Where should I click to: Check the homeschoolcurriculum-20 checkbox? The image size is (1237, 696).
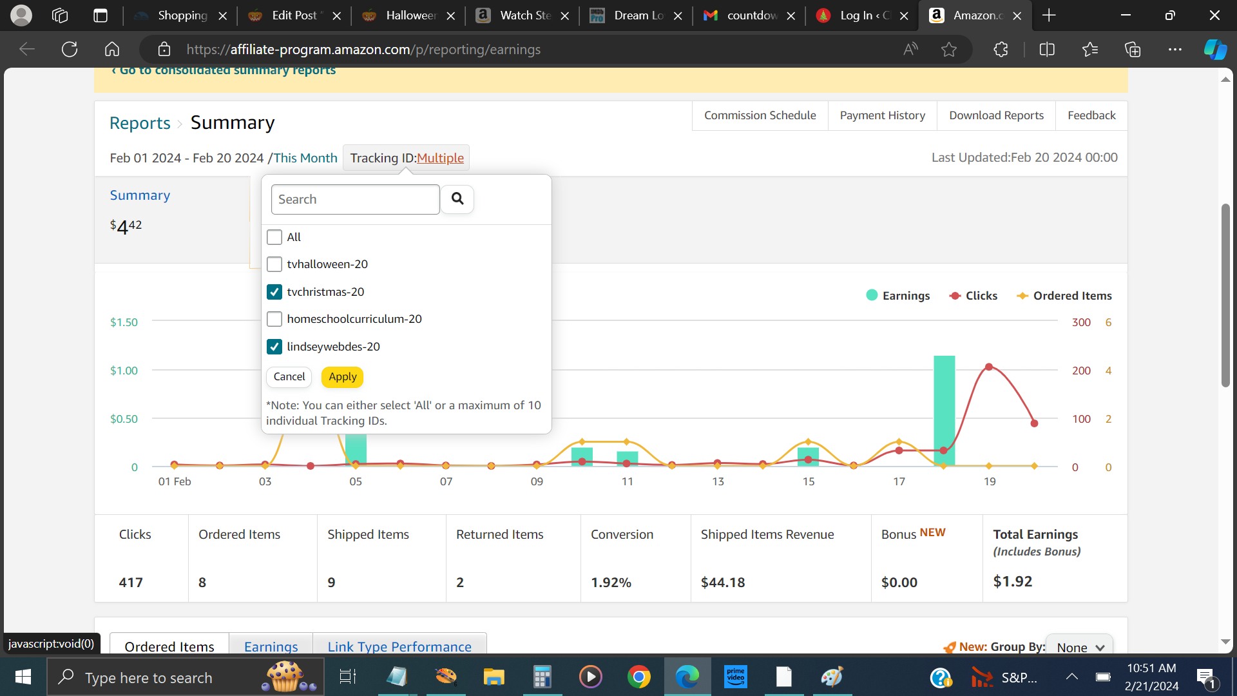click(274, 319)
